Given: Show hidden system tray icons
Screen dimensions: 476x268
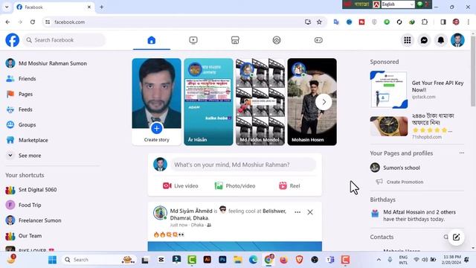Looking at the screenshot, I should coord(379,260).
